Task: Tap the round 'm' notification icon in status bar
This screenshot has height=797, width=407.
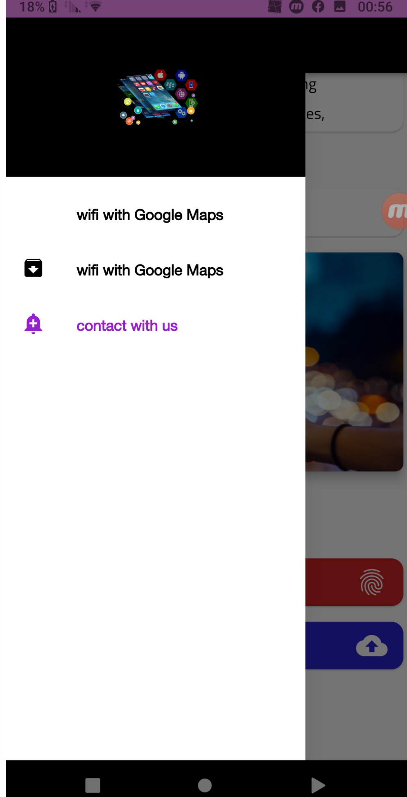Action: click(296, 7)
